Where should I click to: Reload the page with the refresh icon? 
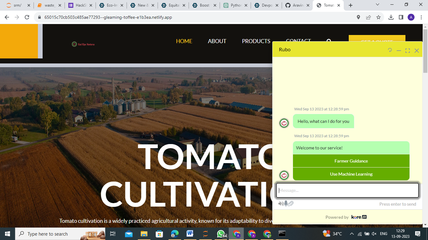click(27, 17)
